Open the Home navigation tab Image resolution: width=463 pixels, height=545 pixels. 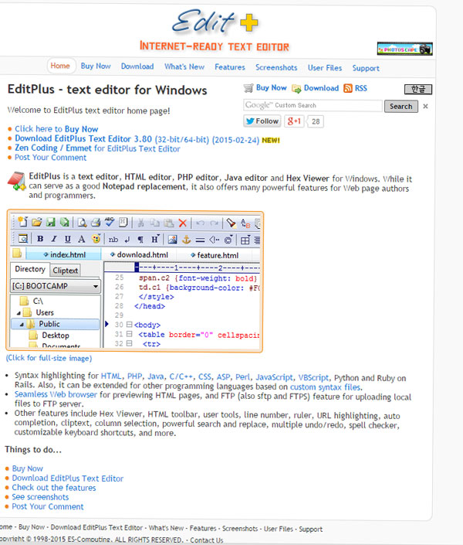pos(60,66)
